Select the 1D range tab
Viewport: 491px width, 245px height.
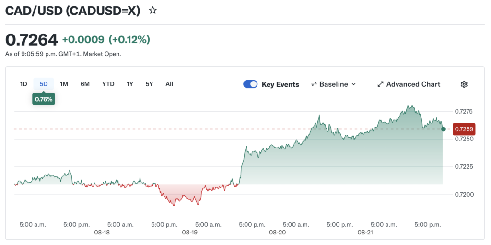23,84
